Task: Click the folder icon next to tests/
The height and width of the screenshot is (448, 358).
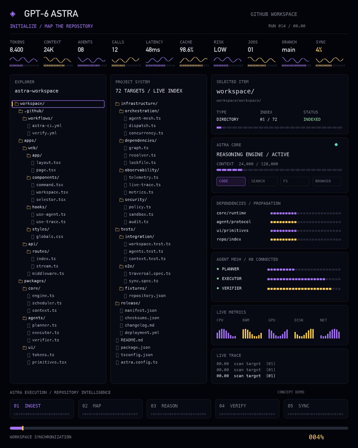Action: coord(117,229)
